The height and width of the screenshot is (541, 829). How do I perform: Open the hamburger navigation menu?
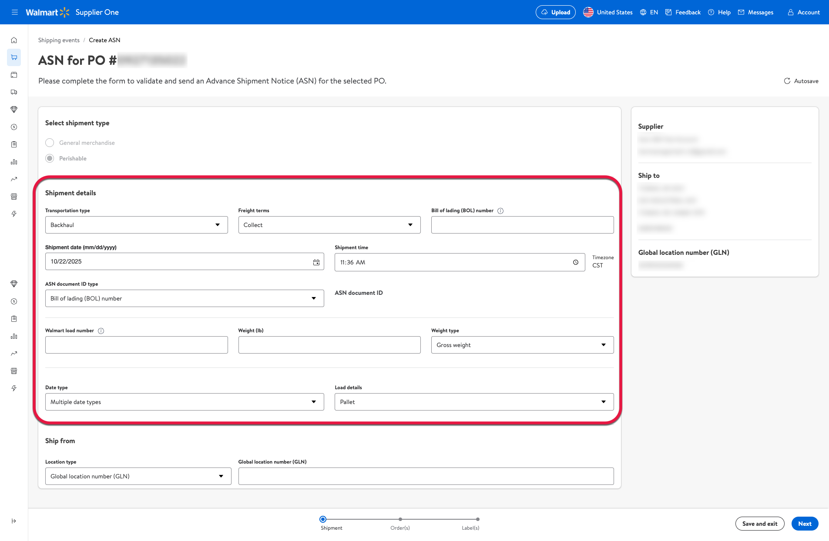14,12
